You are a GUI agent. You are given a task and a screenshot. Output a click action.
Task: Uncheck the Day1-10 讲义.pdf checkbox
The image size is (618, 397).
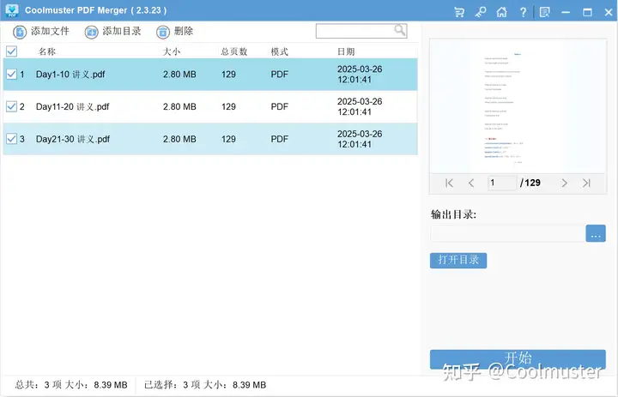click(x=11, y=74)
